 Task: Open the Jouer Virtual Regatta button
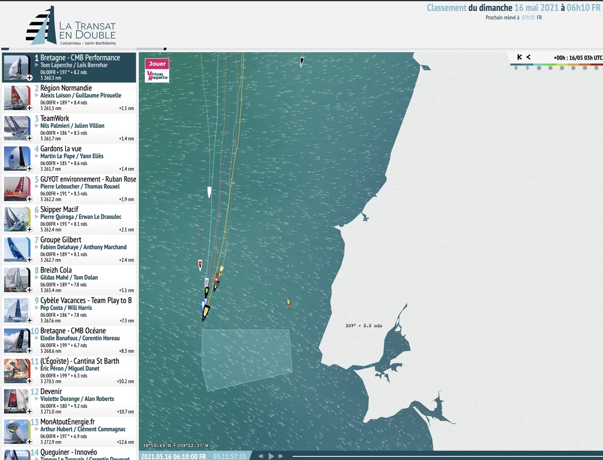click(157, 70)
